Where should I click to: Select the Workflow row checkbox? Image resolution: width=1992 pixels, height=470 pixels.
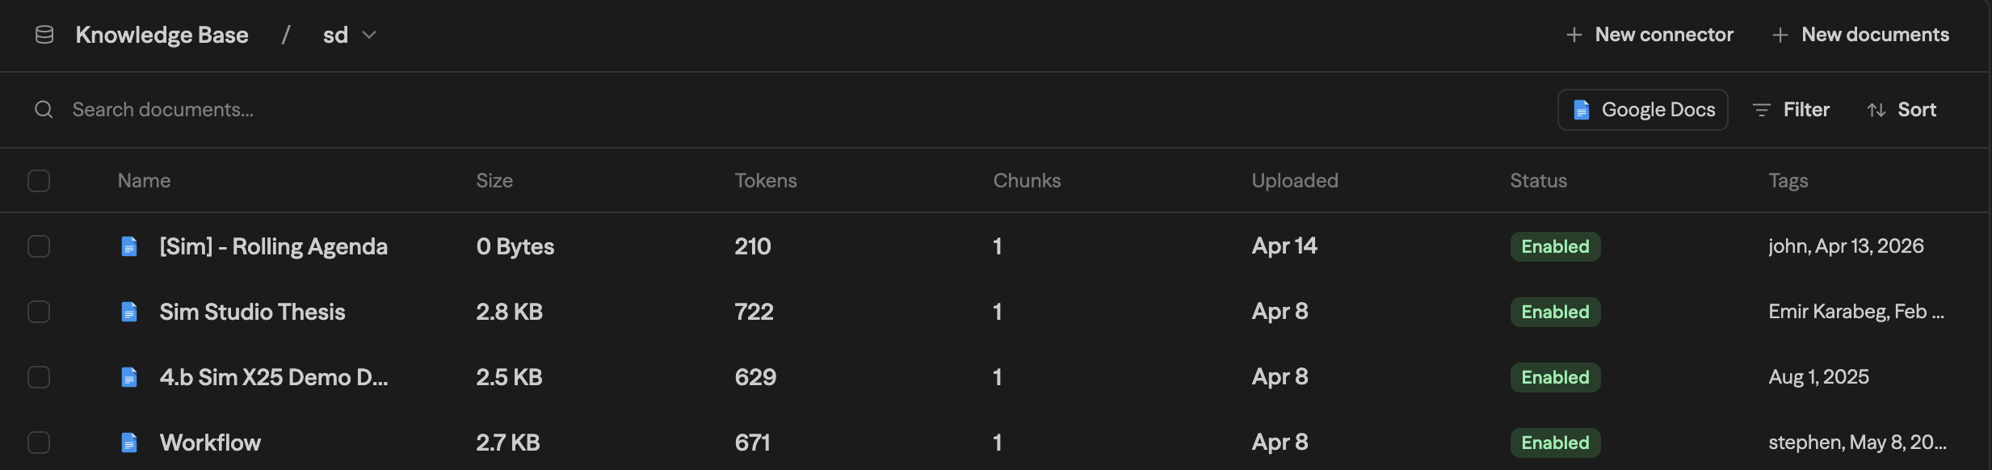39,443
